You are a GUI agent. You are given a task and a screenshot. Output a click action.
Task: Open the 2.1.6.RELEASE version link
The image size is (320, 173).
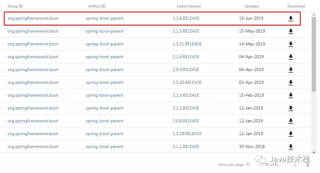(186, 18)
